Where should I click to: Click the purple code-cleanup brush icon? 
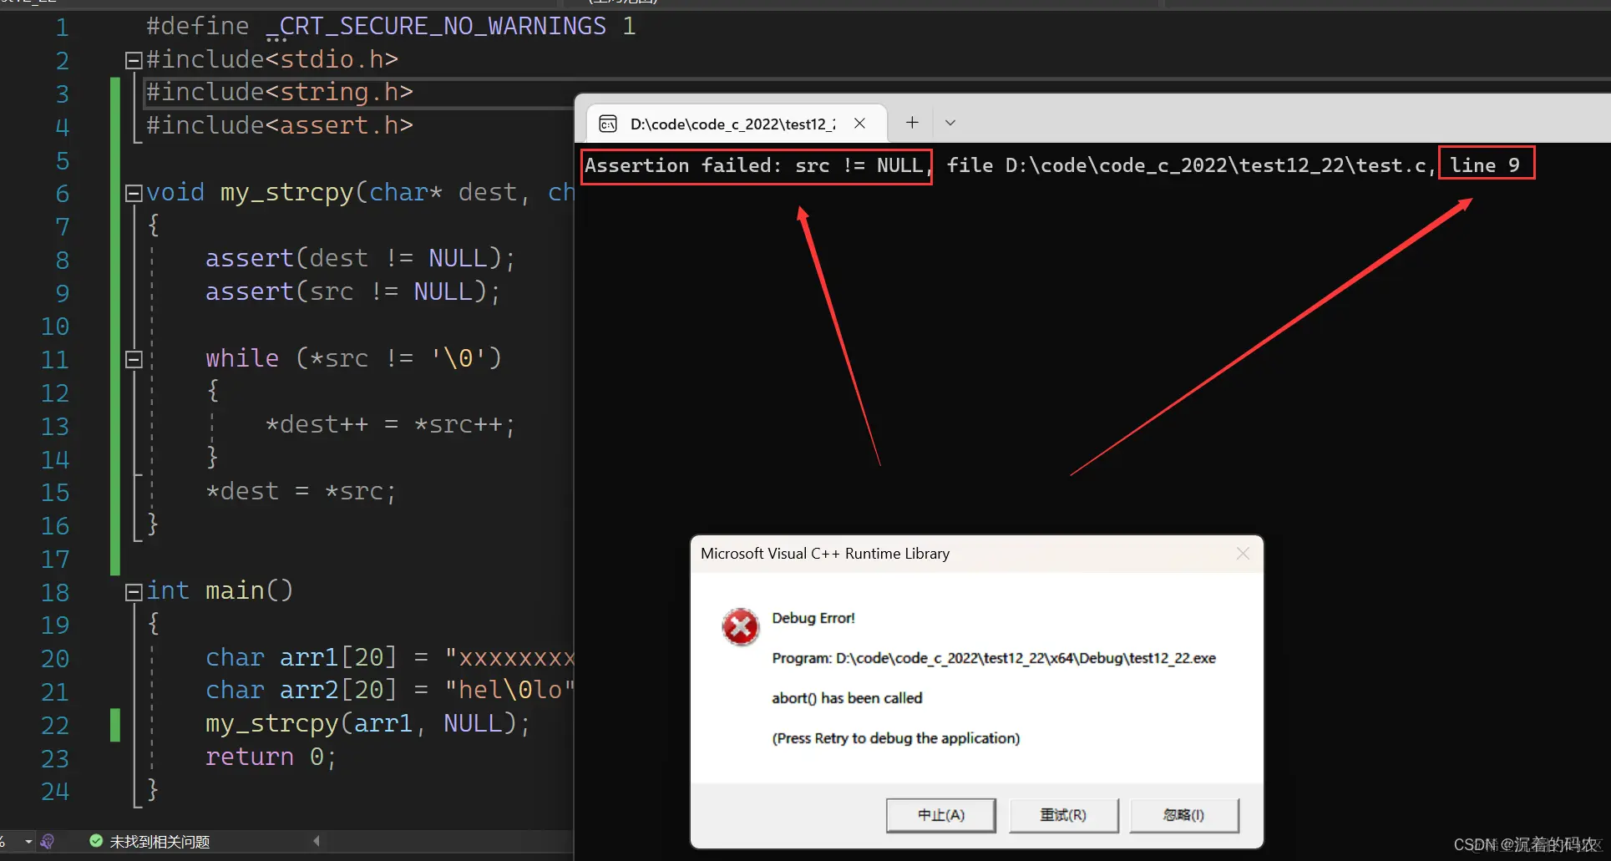click(47, 841)
